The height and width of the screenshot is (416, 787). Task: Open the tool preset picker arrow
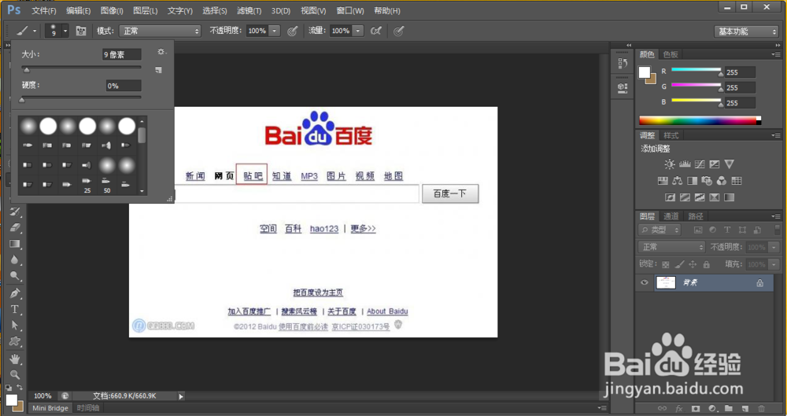click(x=35, y=31)
